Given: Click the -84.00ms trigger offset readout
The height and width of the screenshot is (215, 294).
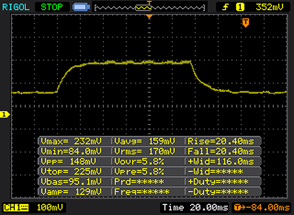Looking at the screenshot, I should (262, 208).
